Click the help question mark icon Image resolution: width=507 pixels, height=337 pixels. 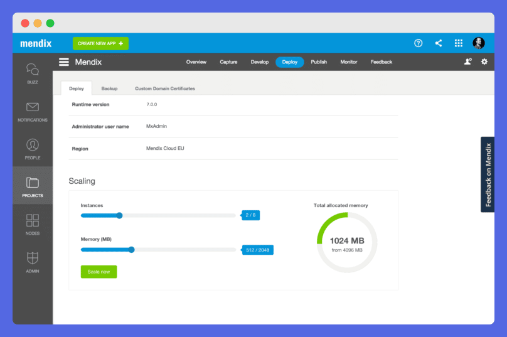pyautogui.click(x=418, y=43)
